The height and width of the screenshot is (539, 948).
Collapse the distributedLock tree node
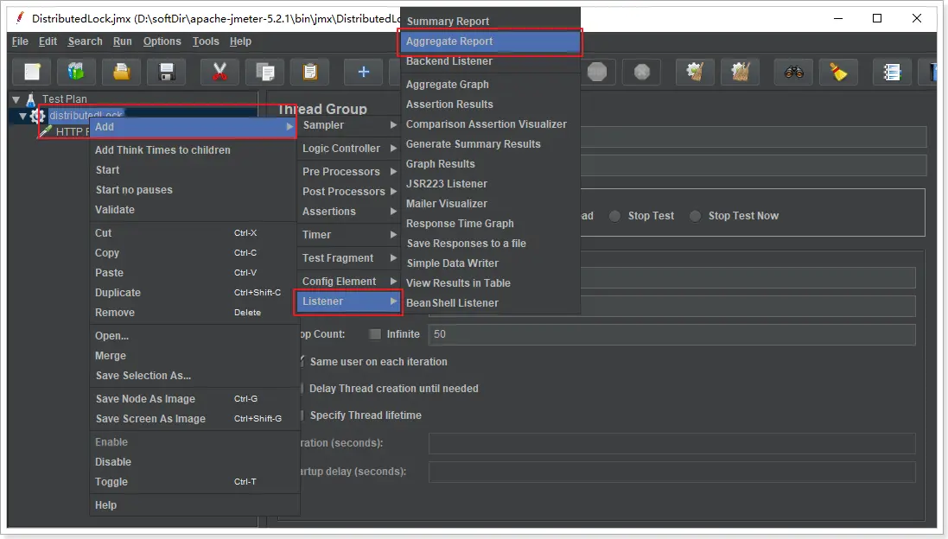coord(23,116)
